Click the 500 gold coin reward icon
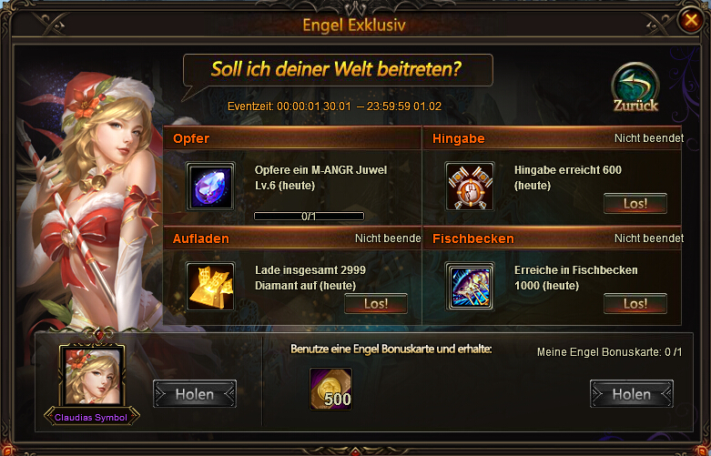Screen dimensions: 711x456 pyautogui.click(x=331, y=389)
